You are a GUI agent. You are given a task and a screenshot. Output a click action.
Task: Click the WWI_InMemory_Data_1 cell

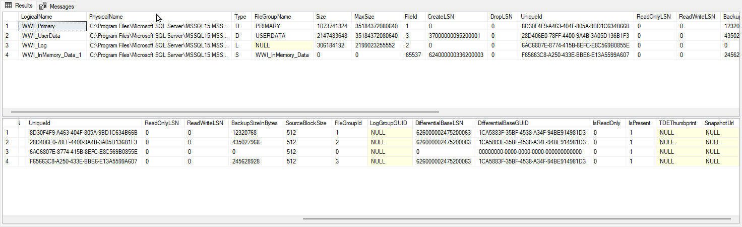[x=51, y=55]
